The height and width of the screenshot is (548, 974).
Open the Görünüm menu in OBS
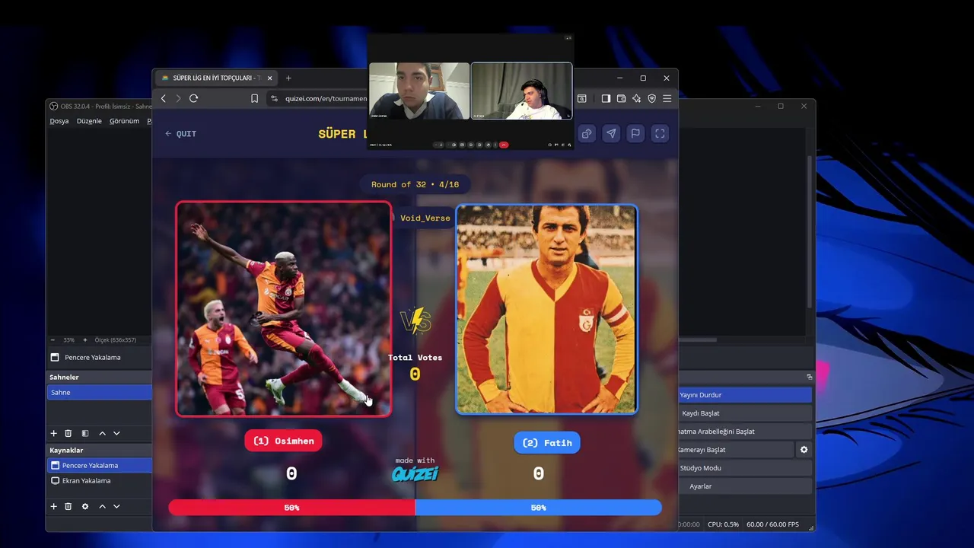click(x=124, y=121)
